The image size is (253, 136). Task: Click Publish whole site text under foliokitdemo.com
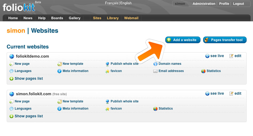point(125,64)
